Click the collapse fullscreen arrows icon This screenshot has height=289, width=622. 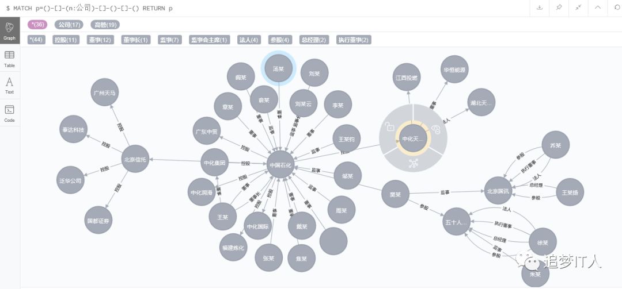click(578, 7)
